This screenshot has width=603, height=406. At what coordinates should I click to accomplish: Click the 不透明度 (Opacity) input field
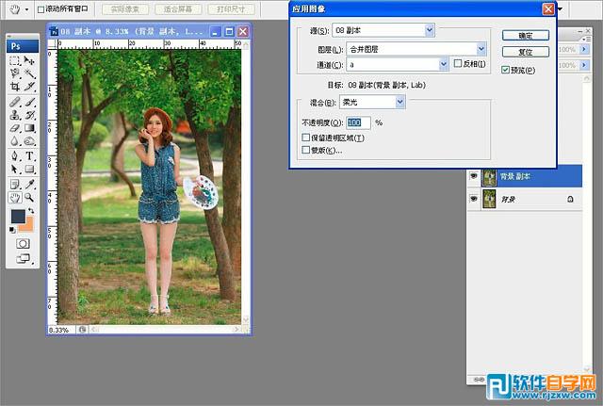pos(358,122)
